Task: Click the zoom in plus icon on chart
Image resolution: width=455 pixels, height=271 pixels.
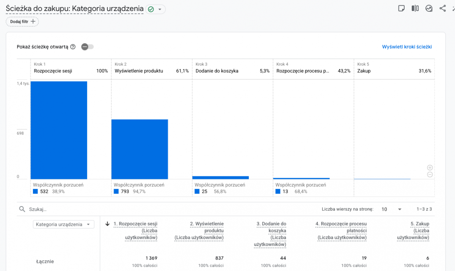Action: point(430,167)
